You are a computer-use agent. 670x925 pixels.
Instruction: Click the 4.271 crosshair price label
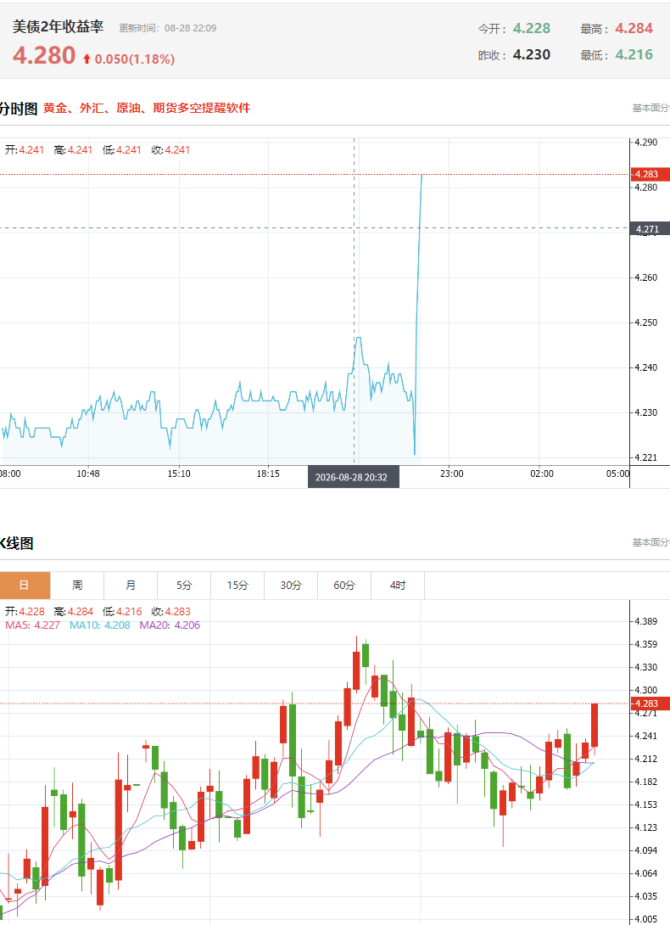650,229
